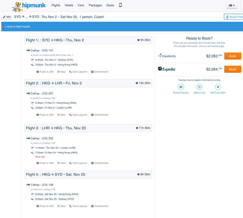This screenshot has height=218, width=243.
Task: Click the Get Fare Alert bell icon
Action: coord(218,87)
